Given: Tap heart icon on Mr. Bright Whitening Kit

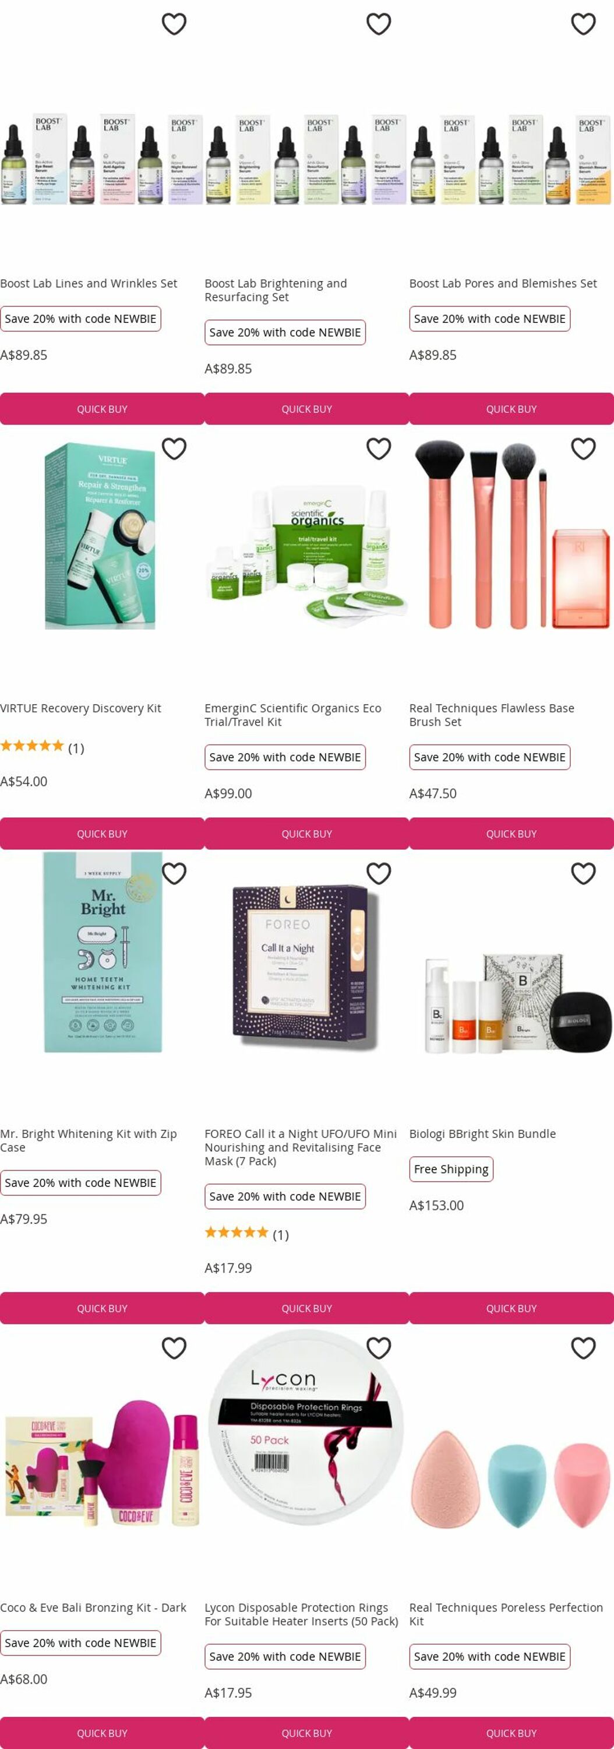Looking at the screenshot, I should tap(174, 874).
